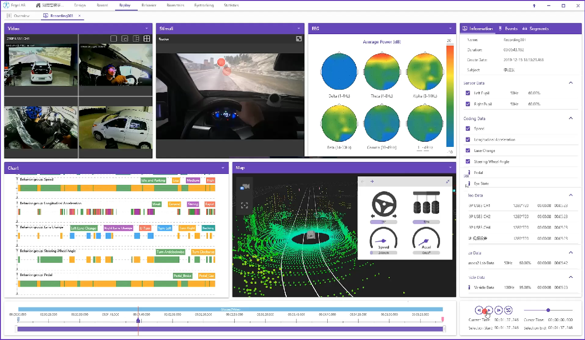The width and height of the screenshot is (585, 340).
Task: Switch to the Statistics menu tab
Action: click(231, 6)
